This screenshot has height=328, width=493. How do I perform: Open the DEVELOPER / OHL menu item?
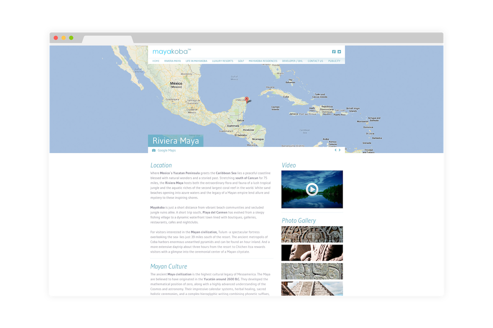click(x=292, y=61)
